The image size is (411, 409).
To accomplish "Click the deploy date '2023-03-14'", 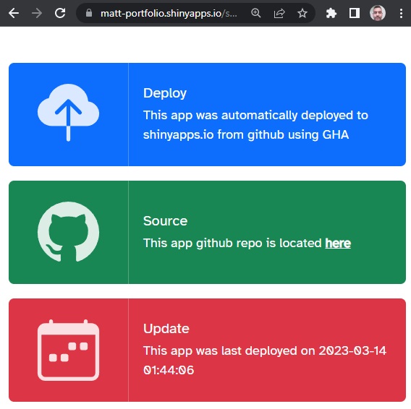I will tap(352, 350).
